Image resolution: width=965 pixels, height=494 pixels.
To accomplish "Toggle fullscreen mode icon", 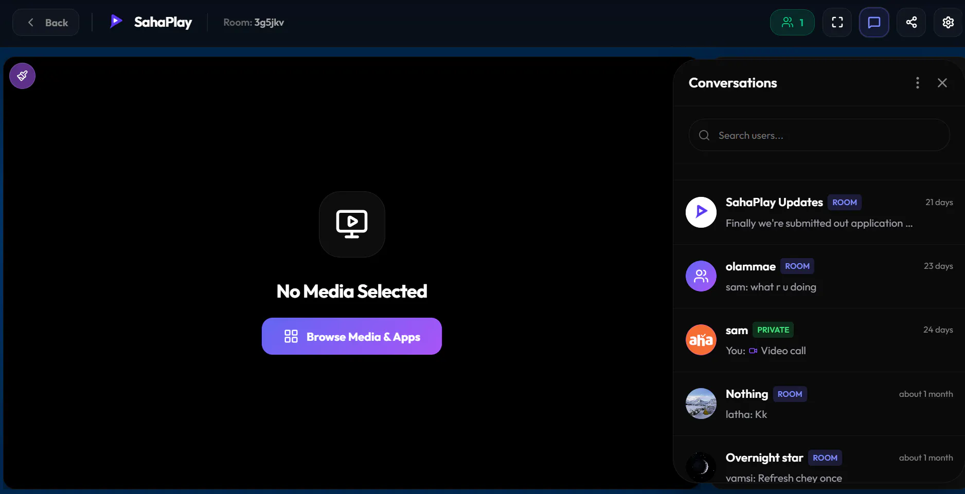I will [x=837, y=23].
